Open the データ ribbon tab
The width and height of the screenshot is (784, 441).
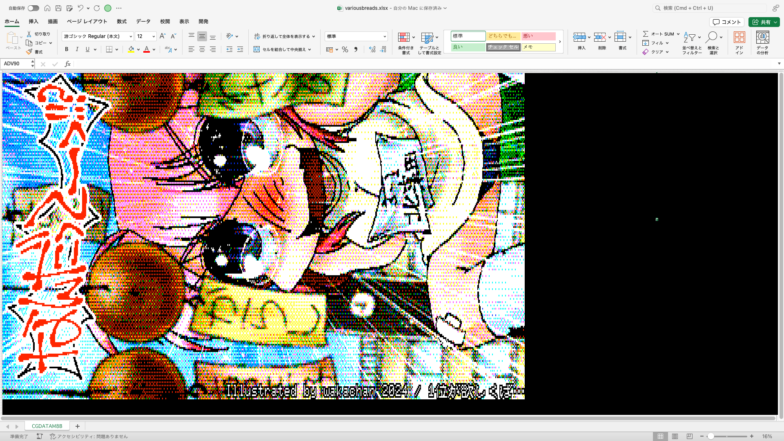[143, 22]
